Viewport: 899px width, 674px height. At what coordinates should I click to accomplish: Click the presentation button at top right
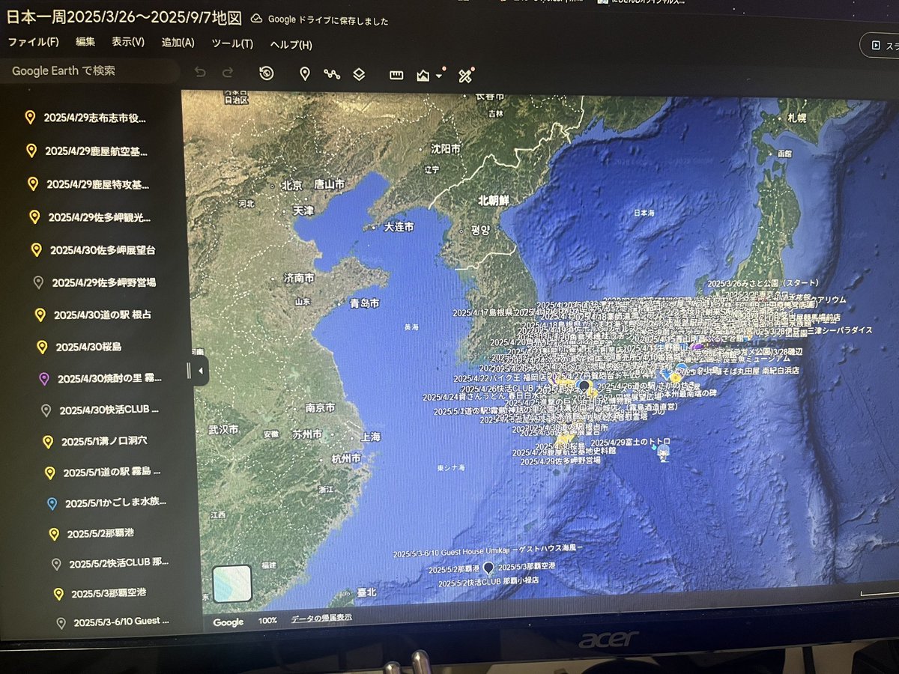point(880,45)
